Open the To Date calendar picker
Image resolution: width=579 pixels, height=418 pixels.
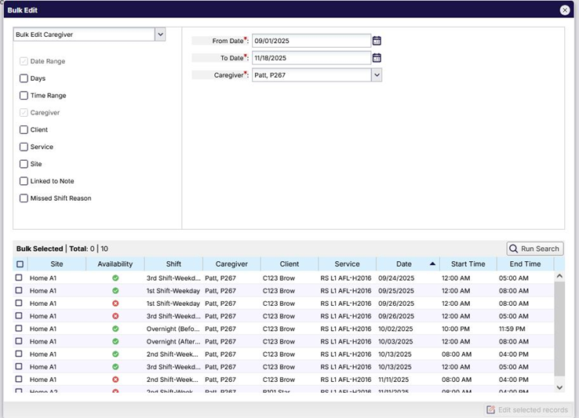[x=377, y=58]
